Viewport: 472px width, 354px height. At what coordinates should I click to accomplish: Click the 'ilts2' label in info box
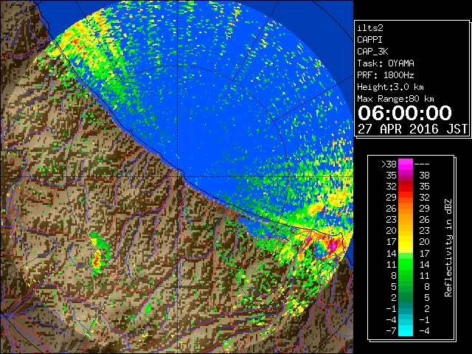[x=370, y=28]
